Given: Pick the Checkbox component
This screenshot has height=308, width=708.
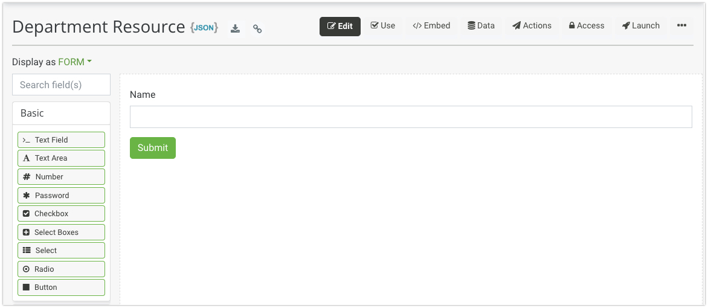Looking at the screenshot, I should click(61, 214).
